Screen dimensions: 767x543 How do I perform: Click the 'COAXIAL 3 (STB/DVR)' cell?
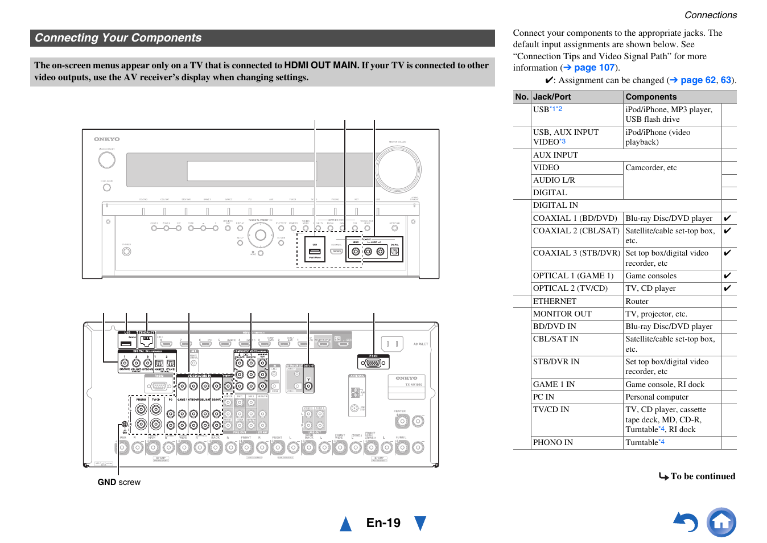(x=577, y=258)
